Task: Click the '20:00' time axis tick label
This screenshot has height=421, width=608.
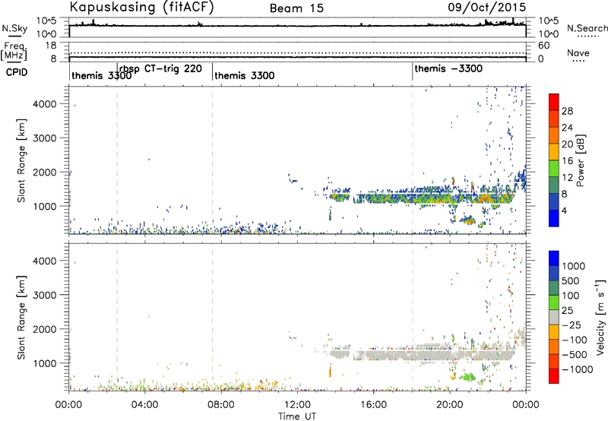Action: [449, 405]
